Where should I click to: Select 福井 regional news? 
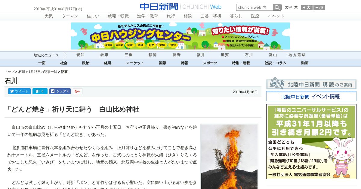coord(201,55)
